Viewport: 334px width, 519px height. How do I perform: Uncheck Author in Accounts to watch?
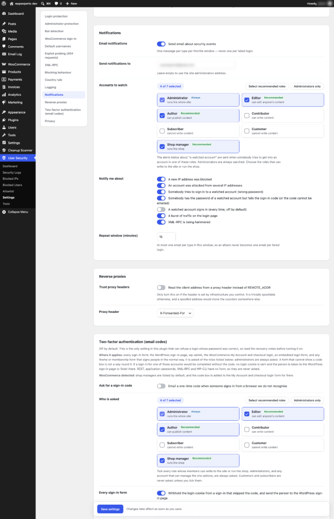click(x=162, y=116)
